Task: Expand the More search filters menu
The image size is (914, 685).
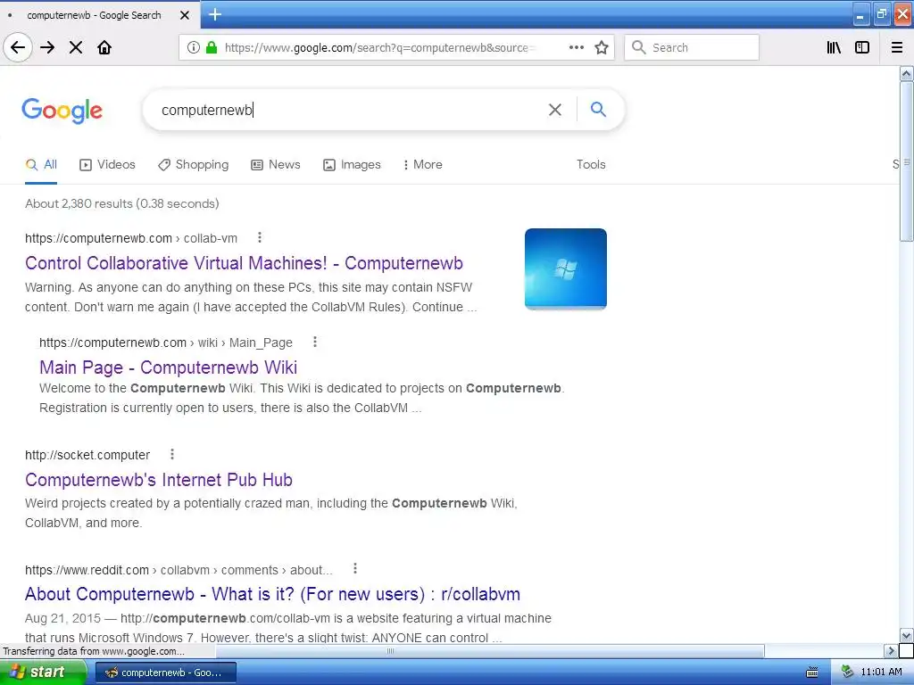Action: click(423, 165)
